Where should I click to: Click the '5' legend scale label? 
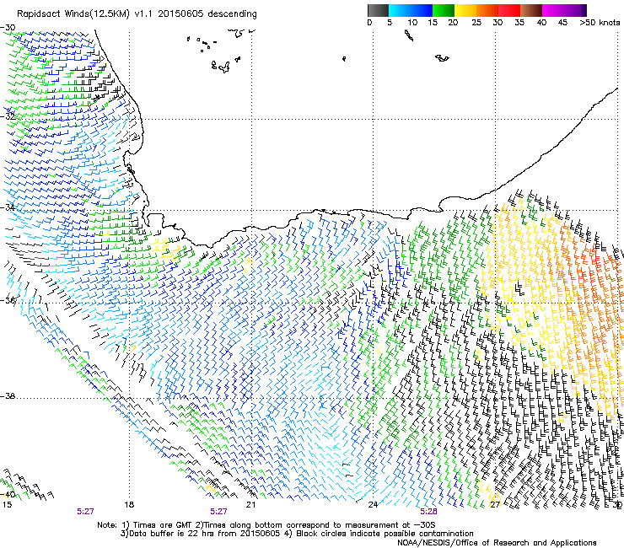click(x=390, y=23)
